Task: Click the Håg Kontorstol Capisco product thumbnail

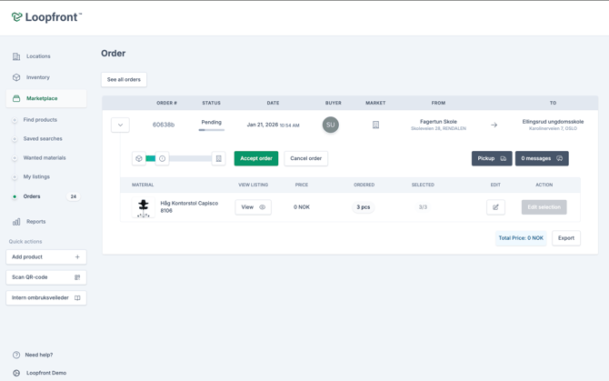Action: click(143, 208)
